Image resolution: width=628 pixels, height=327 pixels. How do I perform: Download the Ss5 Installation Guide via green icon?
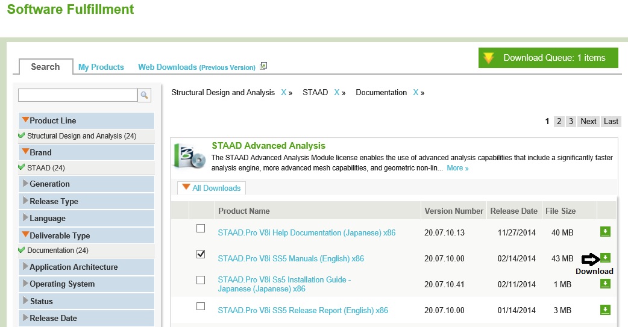tap(605, 284)
